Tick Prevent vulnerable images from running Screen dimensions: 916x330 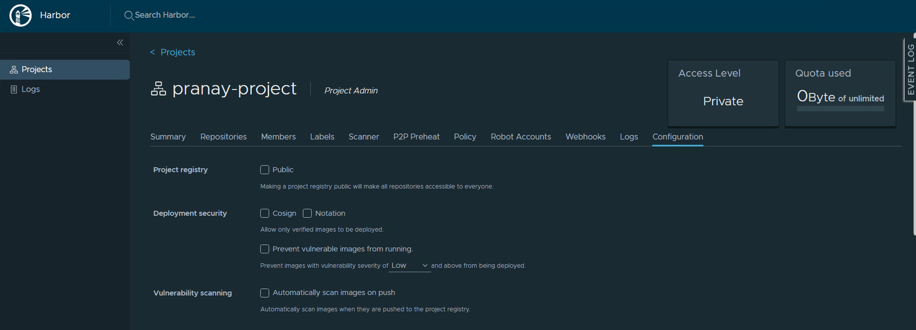coord(264,249)
